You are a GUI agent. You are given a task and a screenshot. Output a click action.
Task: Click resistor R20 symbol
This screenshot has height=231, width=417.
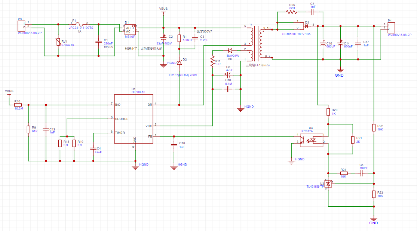[x=328, y=112]
